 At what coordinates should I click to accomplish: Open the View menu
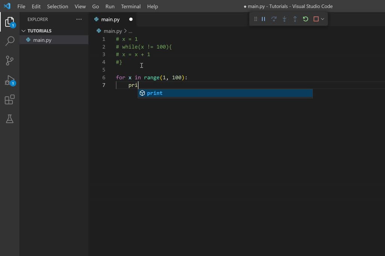click(80, 6)
